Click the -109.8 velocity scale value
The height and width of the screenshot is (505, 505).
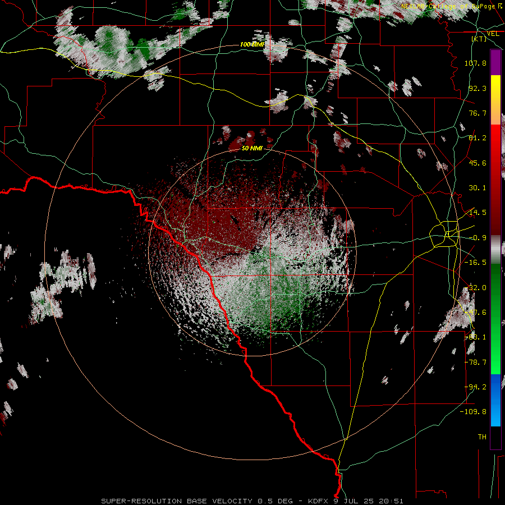[473, 412]
